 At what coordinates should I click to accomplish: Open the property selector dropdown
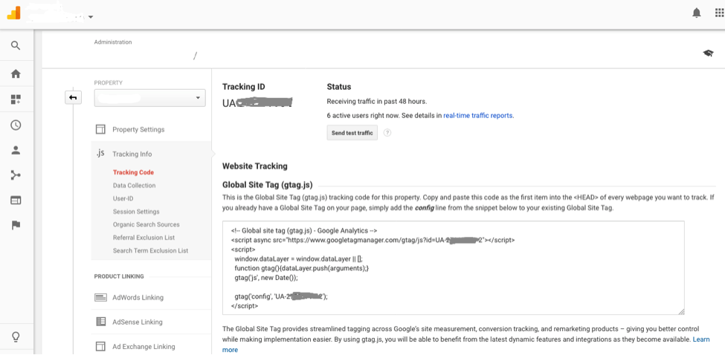(x=149, y=98)
